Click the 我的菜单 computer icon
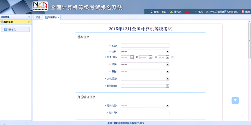This screenshot has height=125, width=251. (2, 22)
